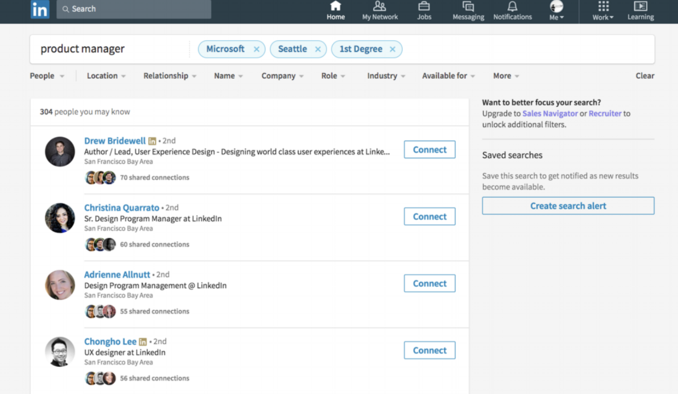Remove the Seattle filter chip
Image resolution: width=678 pixels, height=394 pixels.
(317, 49)
